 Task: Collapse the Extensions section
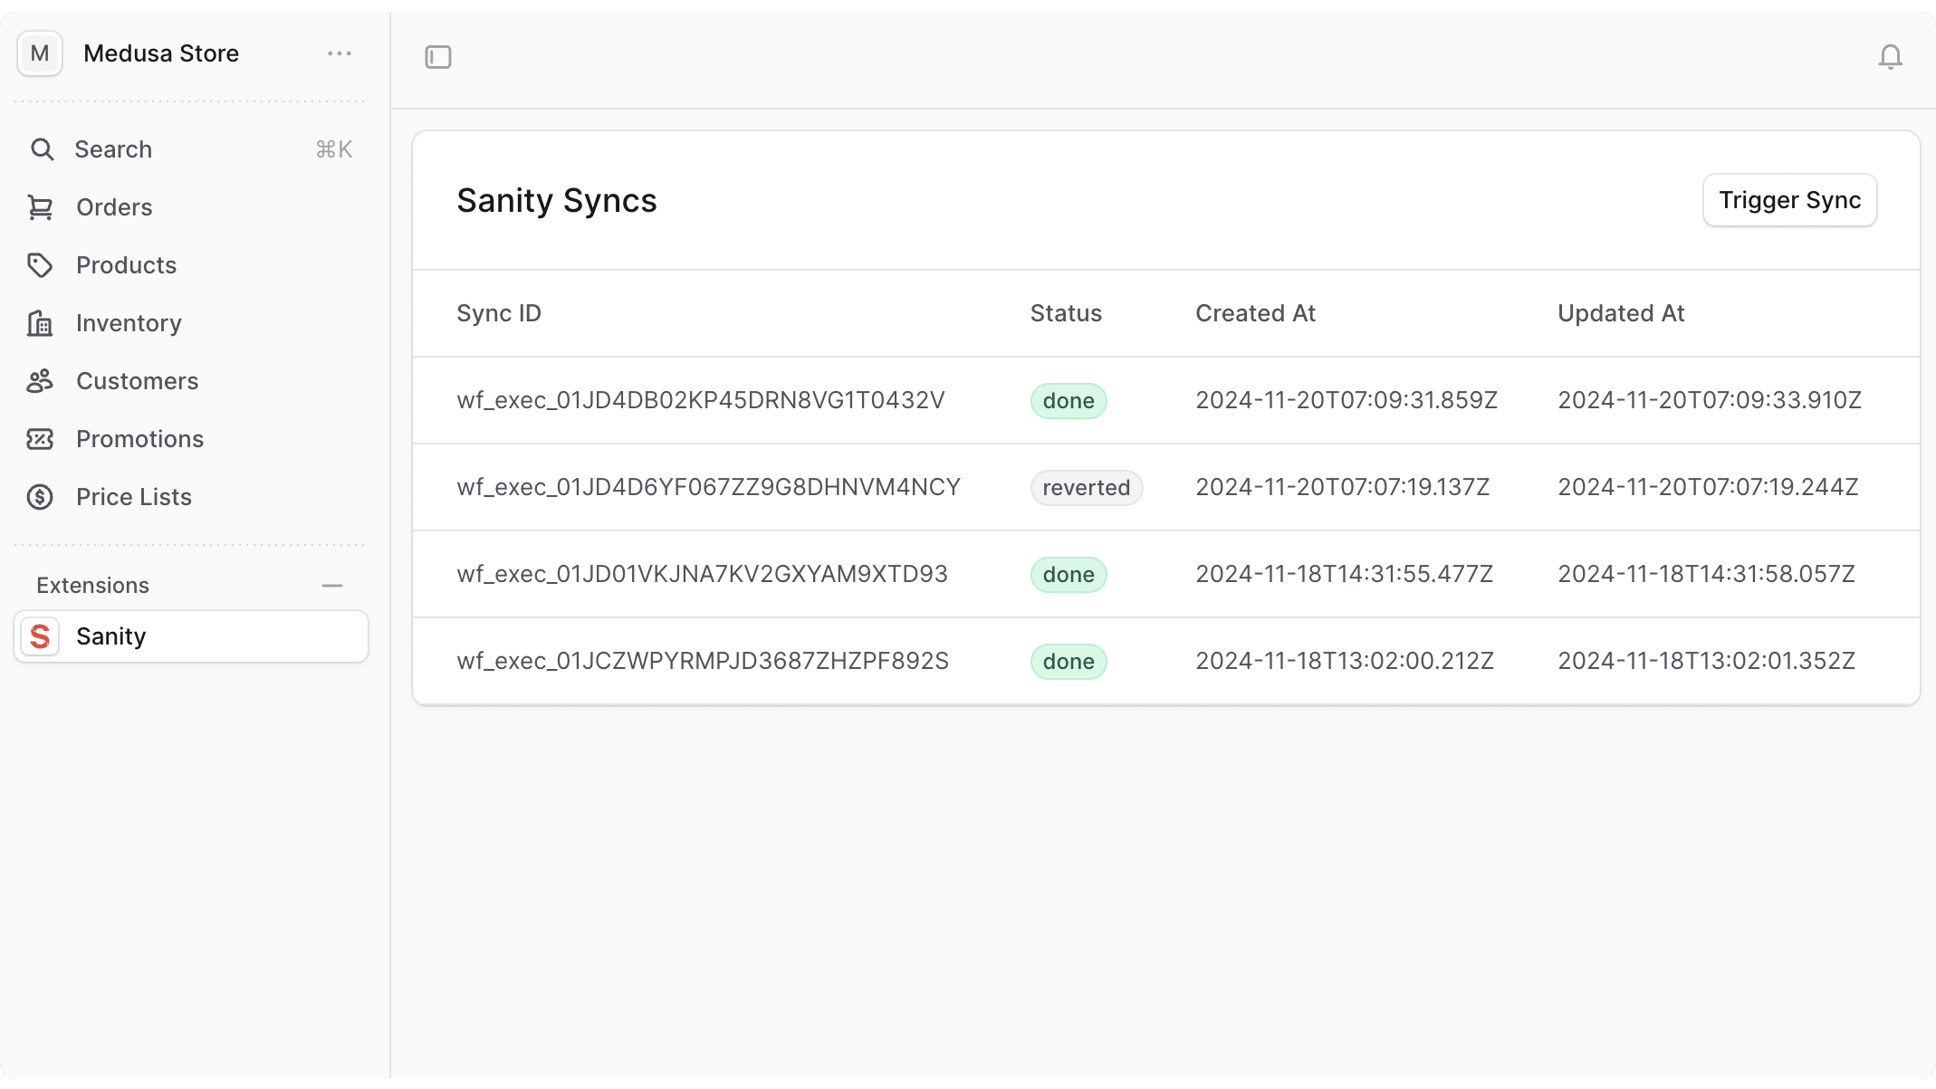point(332,585)
